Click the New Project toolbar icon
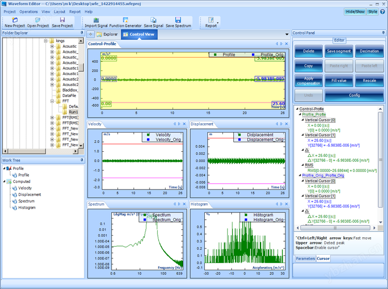Viewport: 388px width, 289px height. coord(14,20)
